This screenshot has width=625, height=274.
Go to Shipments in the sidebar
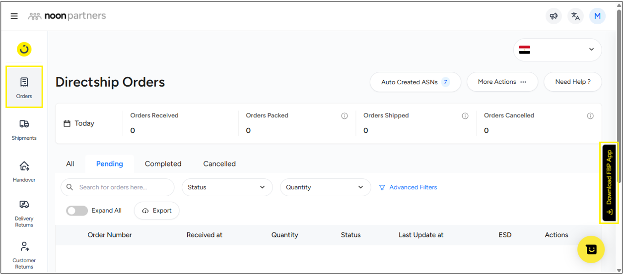point(24,130)
